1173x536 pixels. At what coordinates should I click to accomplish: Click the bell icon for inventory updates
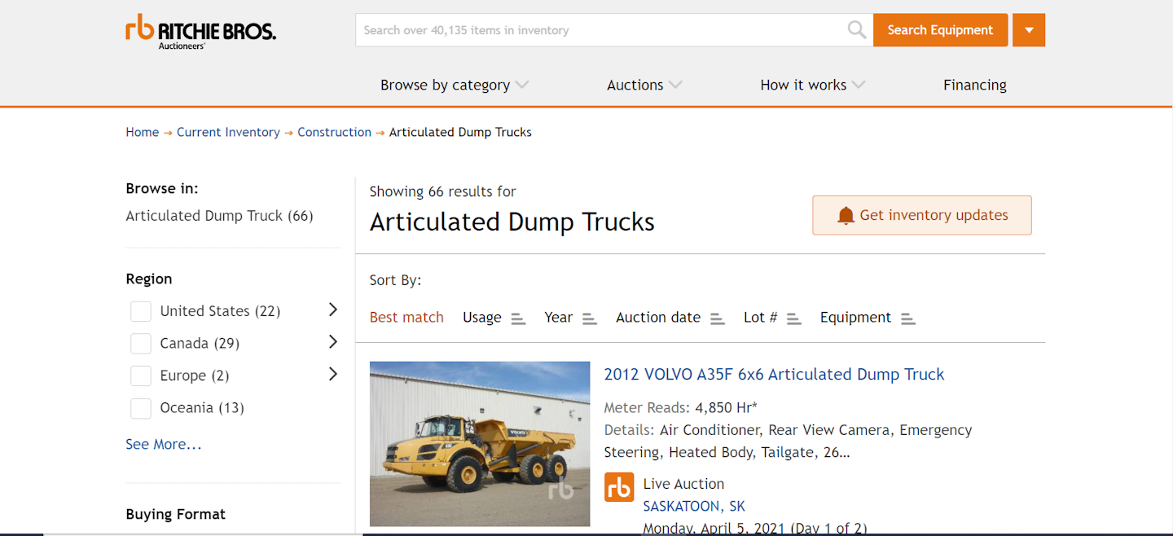coord(846,215)
